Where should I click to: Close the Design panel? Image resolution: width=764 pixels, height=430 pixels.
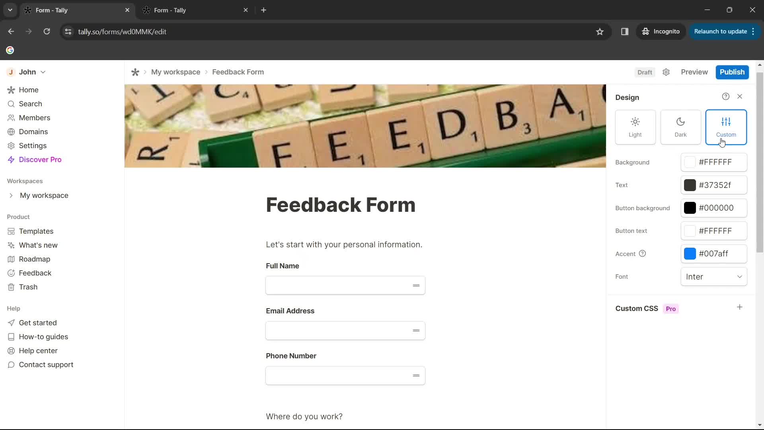click(741, 97)
